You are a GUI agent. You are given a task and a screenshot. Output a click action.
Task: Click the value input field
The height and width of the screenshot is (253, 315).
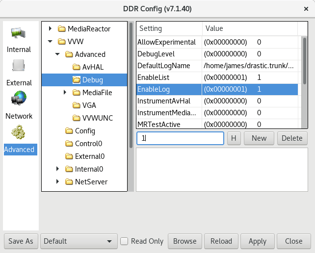click(180, 138)
